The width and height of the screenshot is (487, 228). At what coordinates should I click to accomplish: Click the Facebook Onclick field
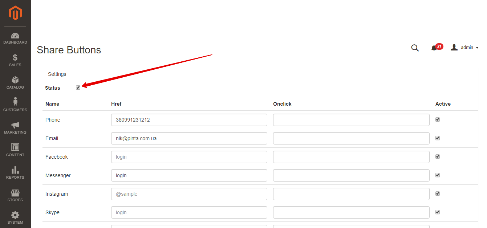point(351,157)
